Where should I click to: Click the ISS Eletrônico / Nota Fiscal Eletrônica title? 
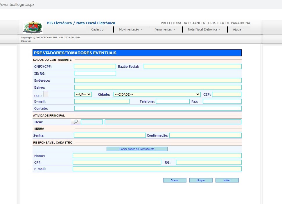(81, 23)
